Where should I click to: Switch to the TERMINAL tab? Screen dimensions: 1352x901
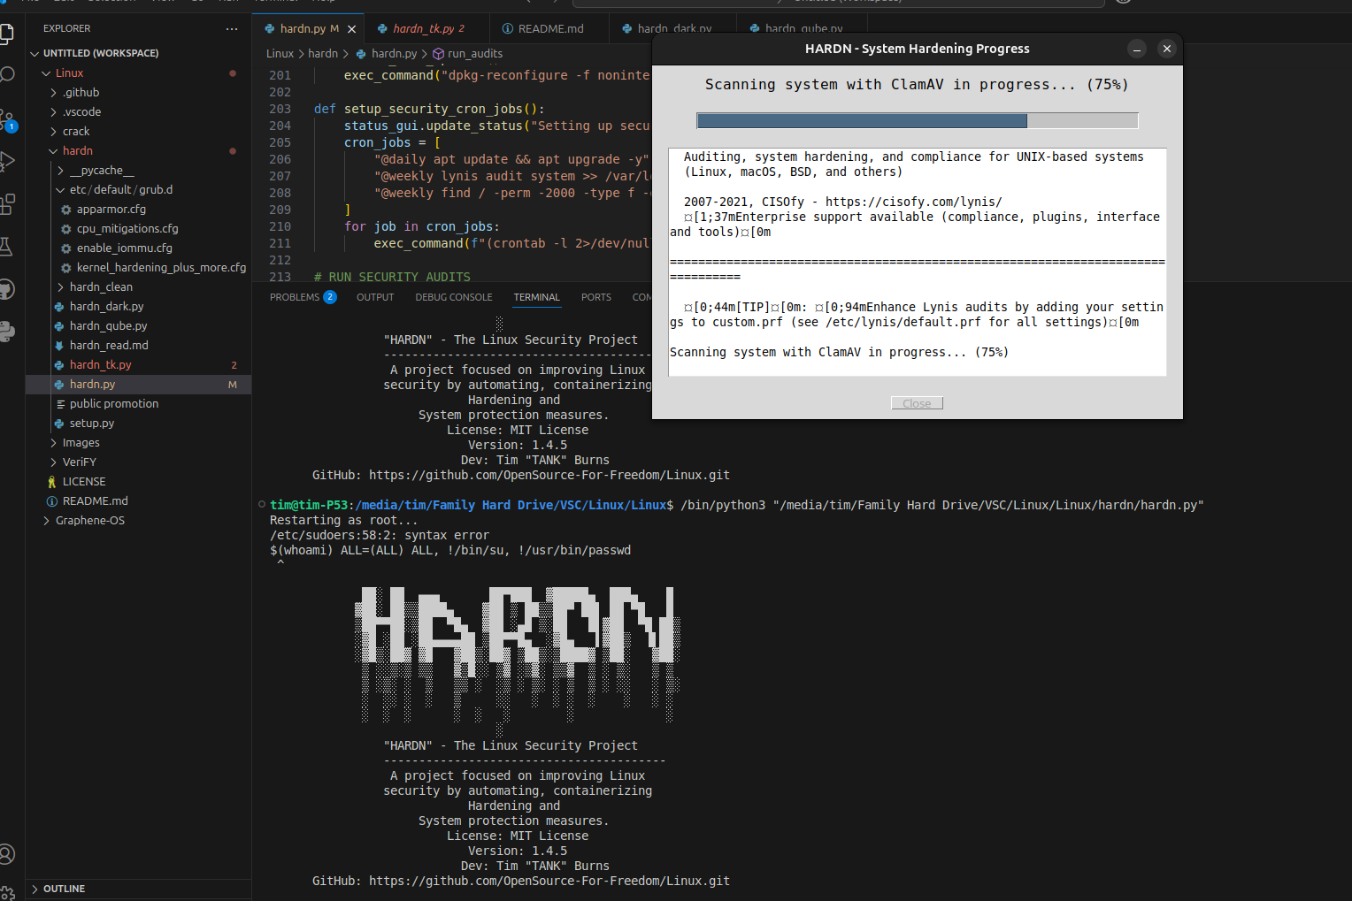(536, 297)
